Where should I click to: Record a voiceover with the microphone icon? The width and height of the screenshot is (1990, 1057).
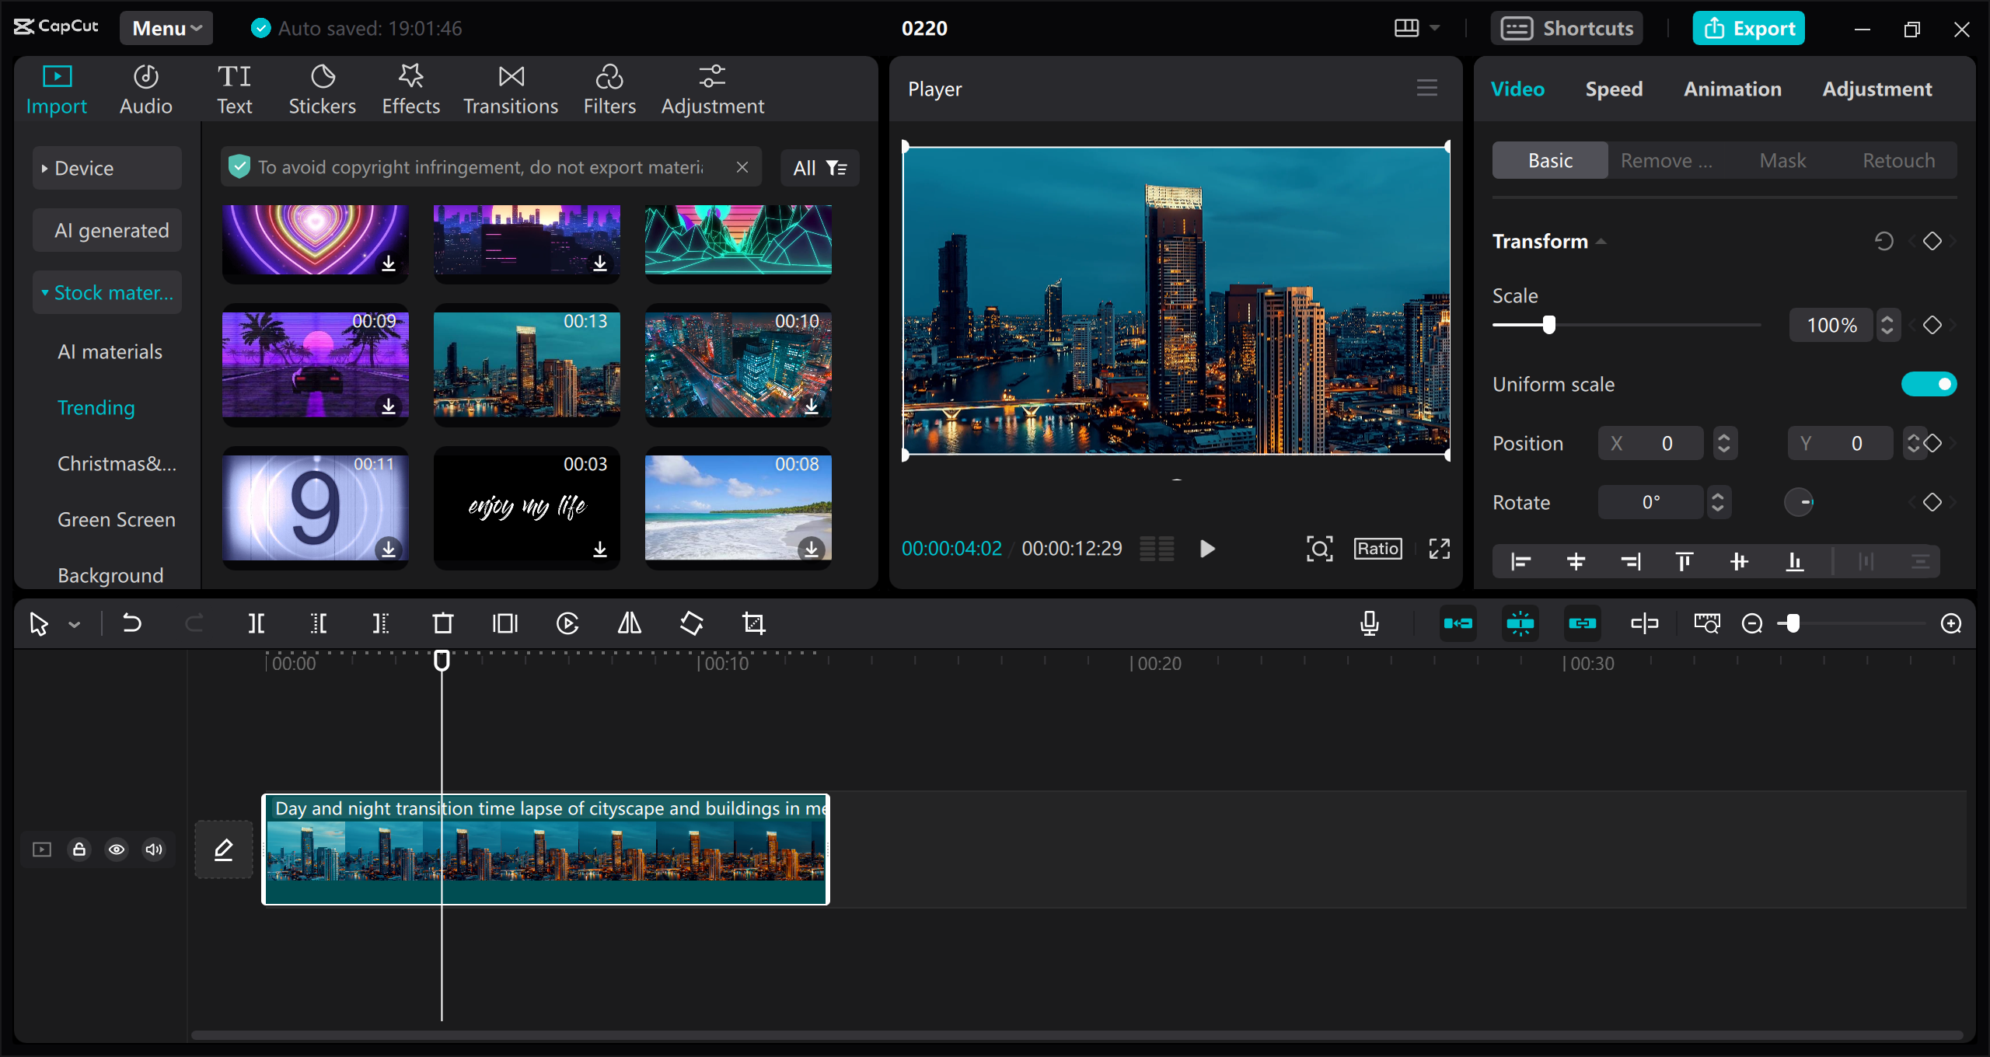[x=1370, y=623]
